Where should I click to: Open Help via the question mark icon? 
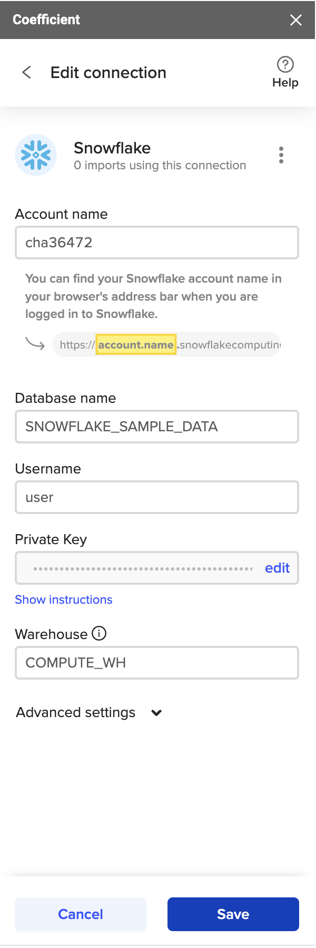point(285,65)
